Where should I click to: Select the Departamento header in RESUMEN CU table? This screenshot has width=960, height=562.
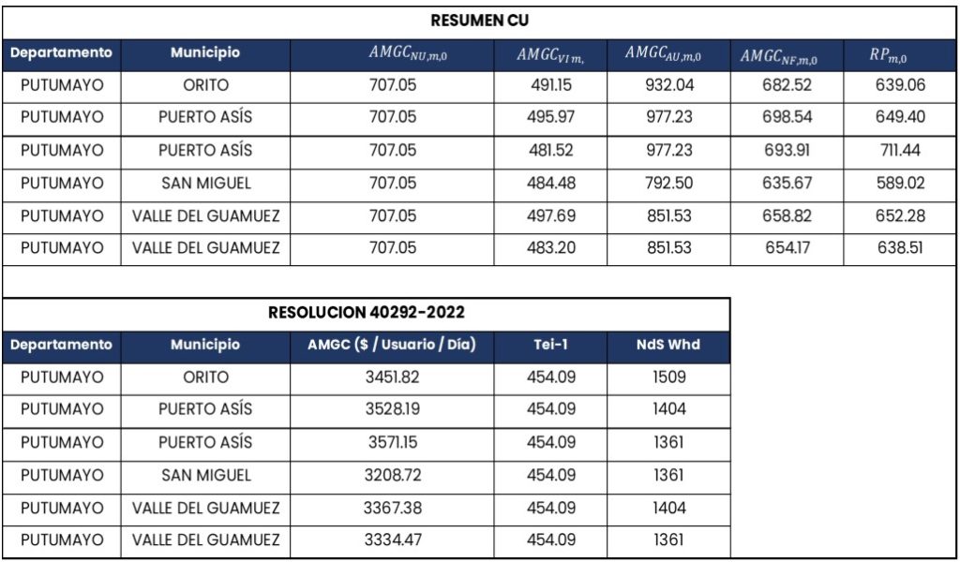pos(62,53)
